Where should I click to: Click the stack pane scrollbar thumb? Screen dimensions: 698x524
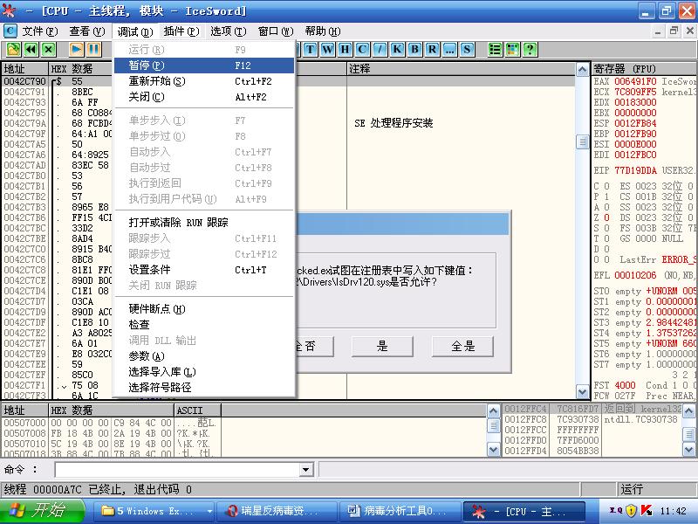(x=689, y=434)
